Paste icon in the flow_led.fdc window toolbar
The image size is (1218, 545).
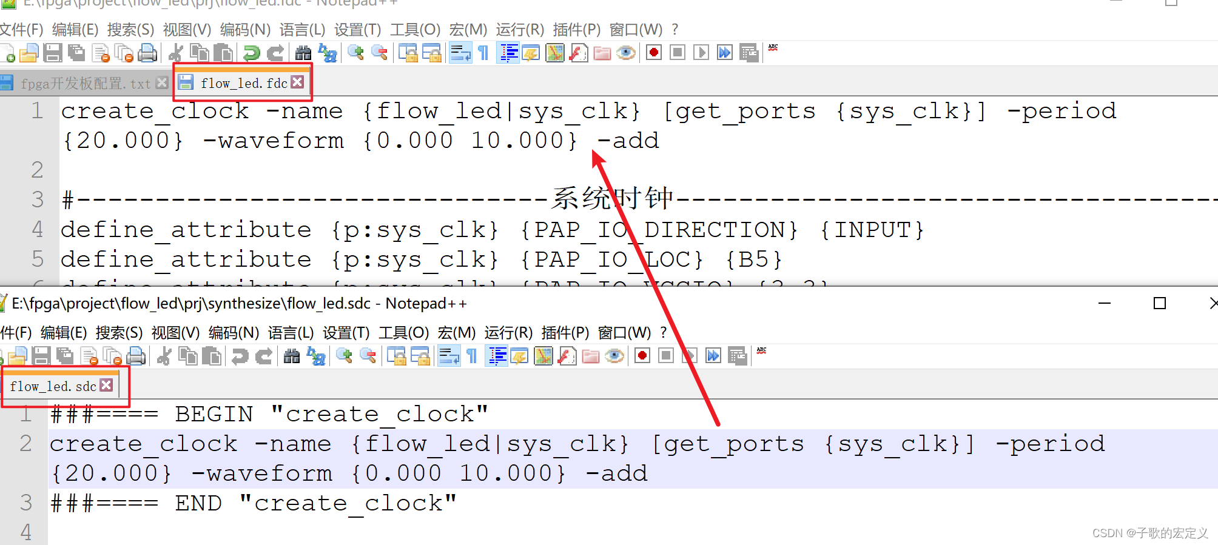pyautogui.click(x=223, y=53)
